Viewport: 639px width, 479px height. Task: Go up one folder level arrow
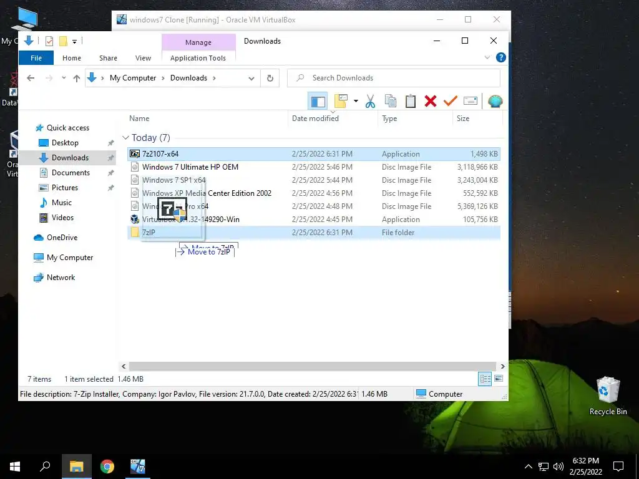(77, 78)
